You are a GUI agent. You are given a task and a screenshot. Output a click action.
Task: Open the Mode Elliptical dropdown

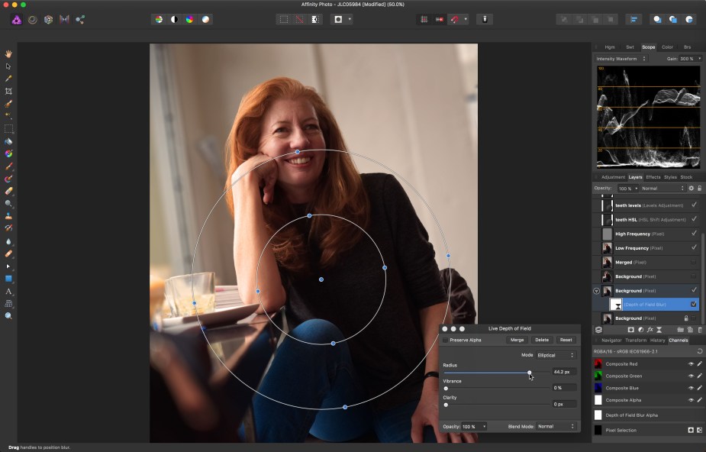[556, 355]
